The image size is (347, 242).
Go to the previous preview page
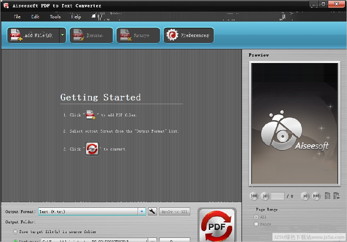coord(265,196)
